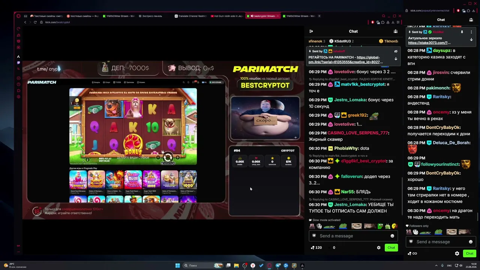Open File Explorer from the taskbar
The image size is (480, 270).
click(236, 265)
